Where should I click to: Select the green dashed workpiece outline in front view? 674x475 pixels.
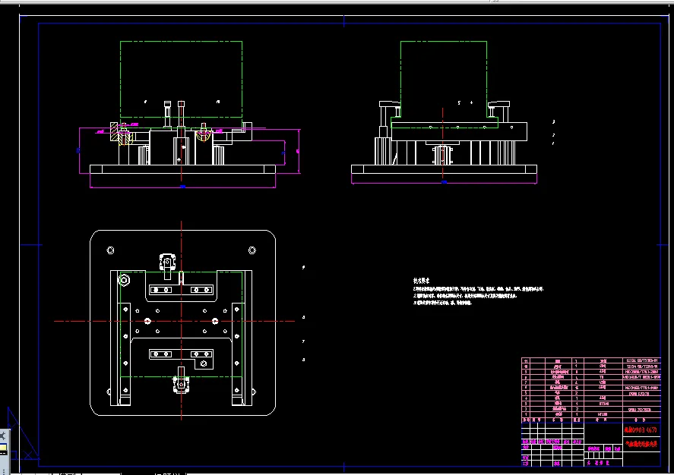181,80
